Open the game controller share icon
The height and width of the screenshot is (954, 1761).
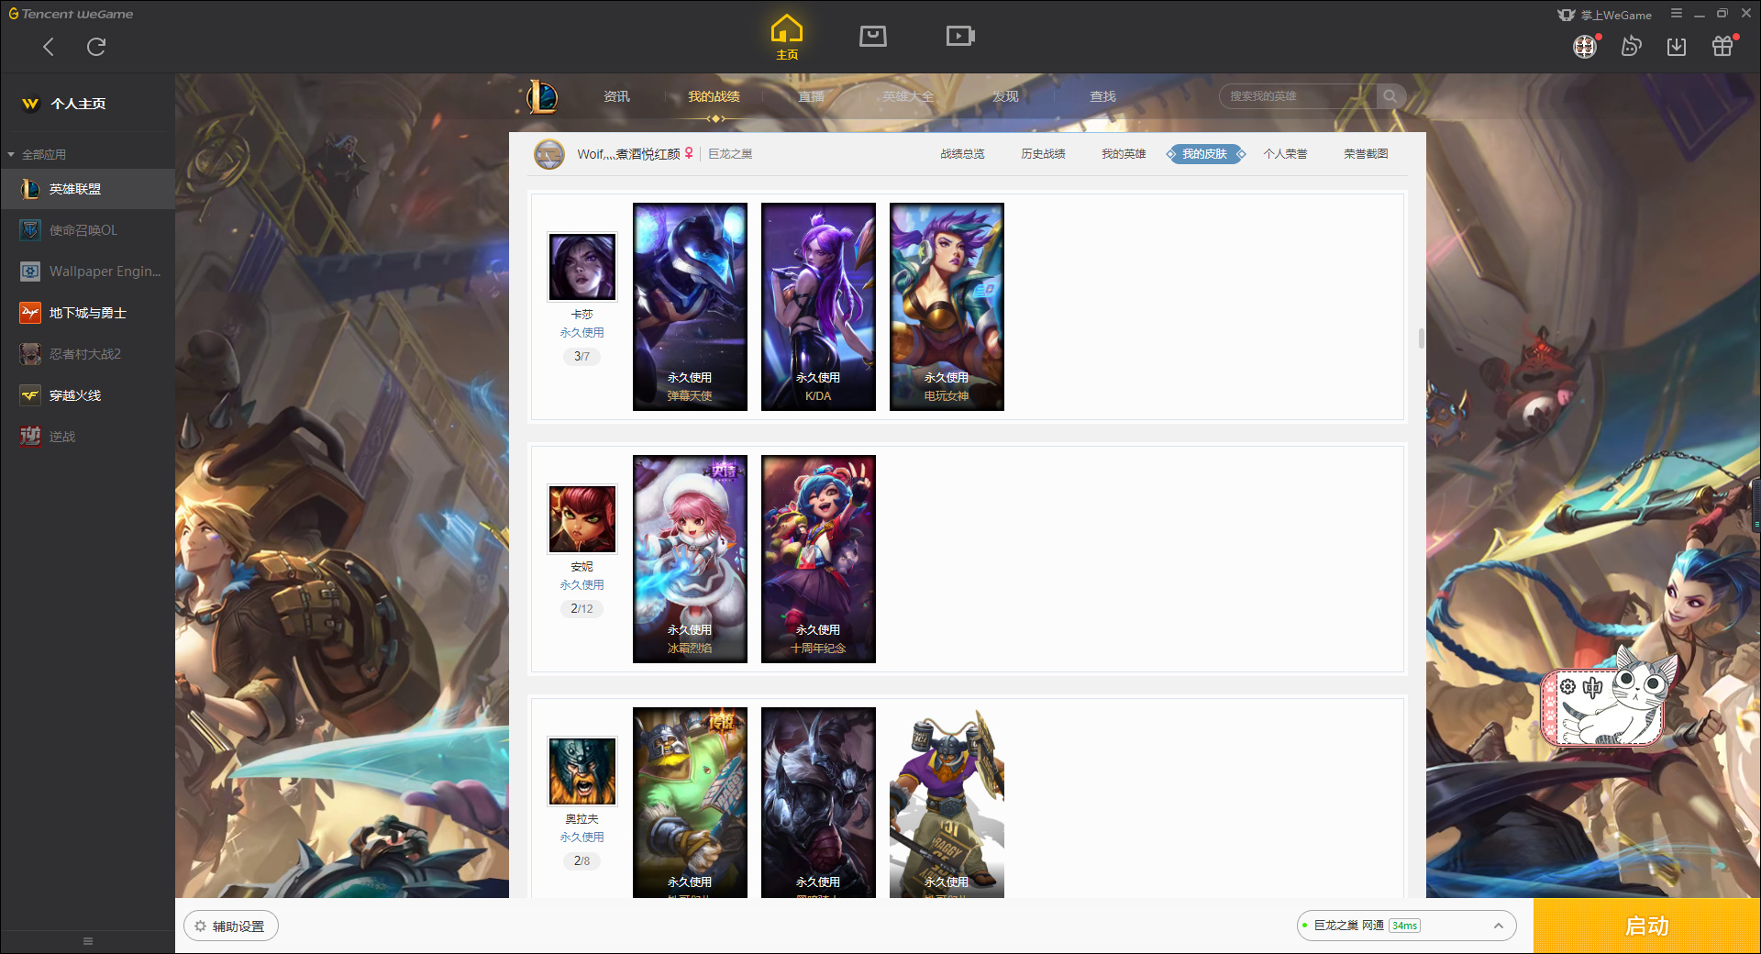click(1631, 46)
